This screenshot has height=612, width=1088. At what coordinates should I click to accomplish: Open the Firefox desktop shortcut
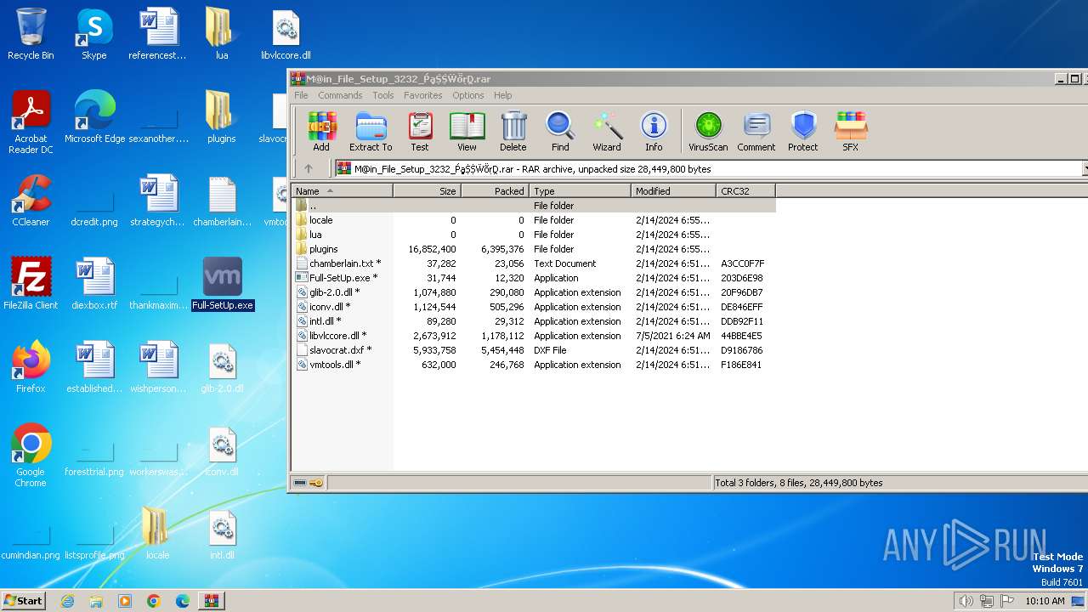click(31, 367)
